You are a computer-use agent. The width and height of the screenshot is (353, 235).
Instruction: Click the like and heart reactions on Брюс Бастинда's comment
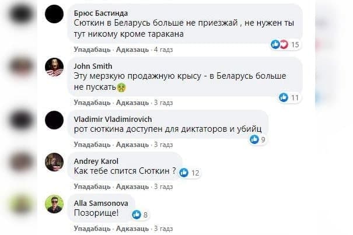(x=279, y=44)
